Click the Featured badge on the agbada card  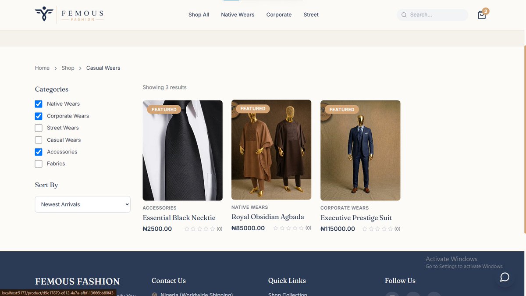(x=253, y=109)
